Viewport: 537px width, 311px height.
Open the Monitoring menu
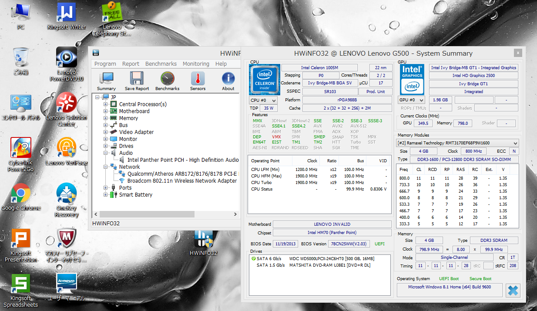[x=196, y=64]
